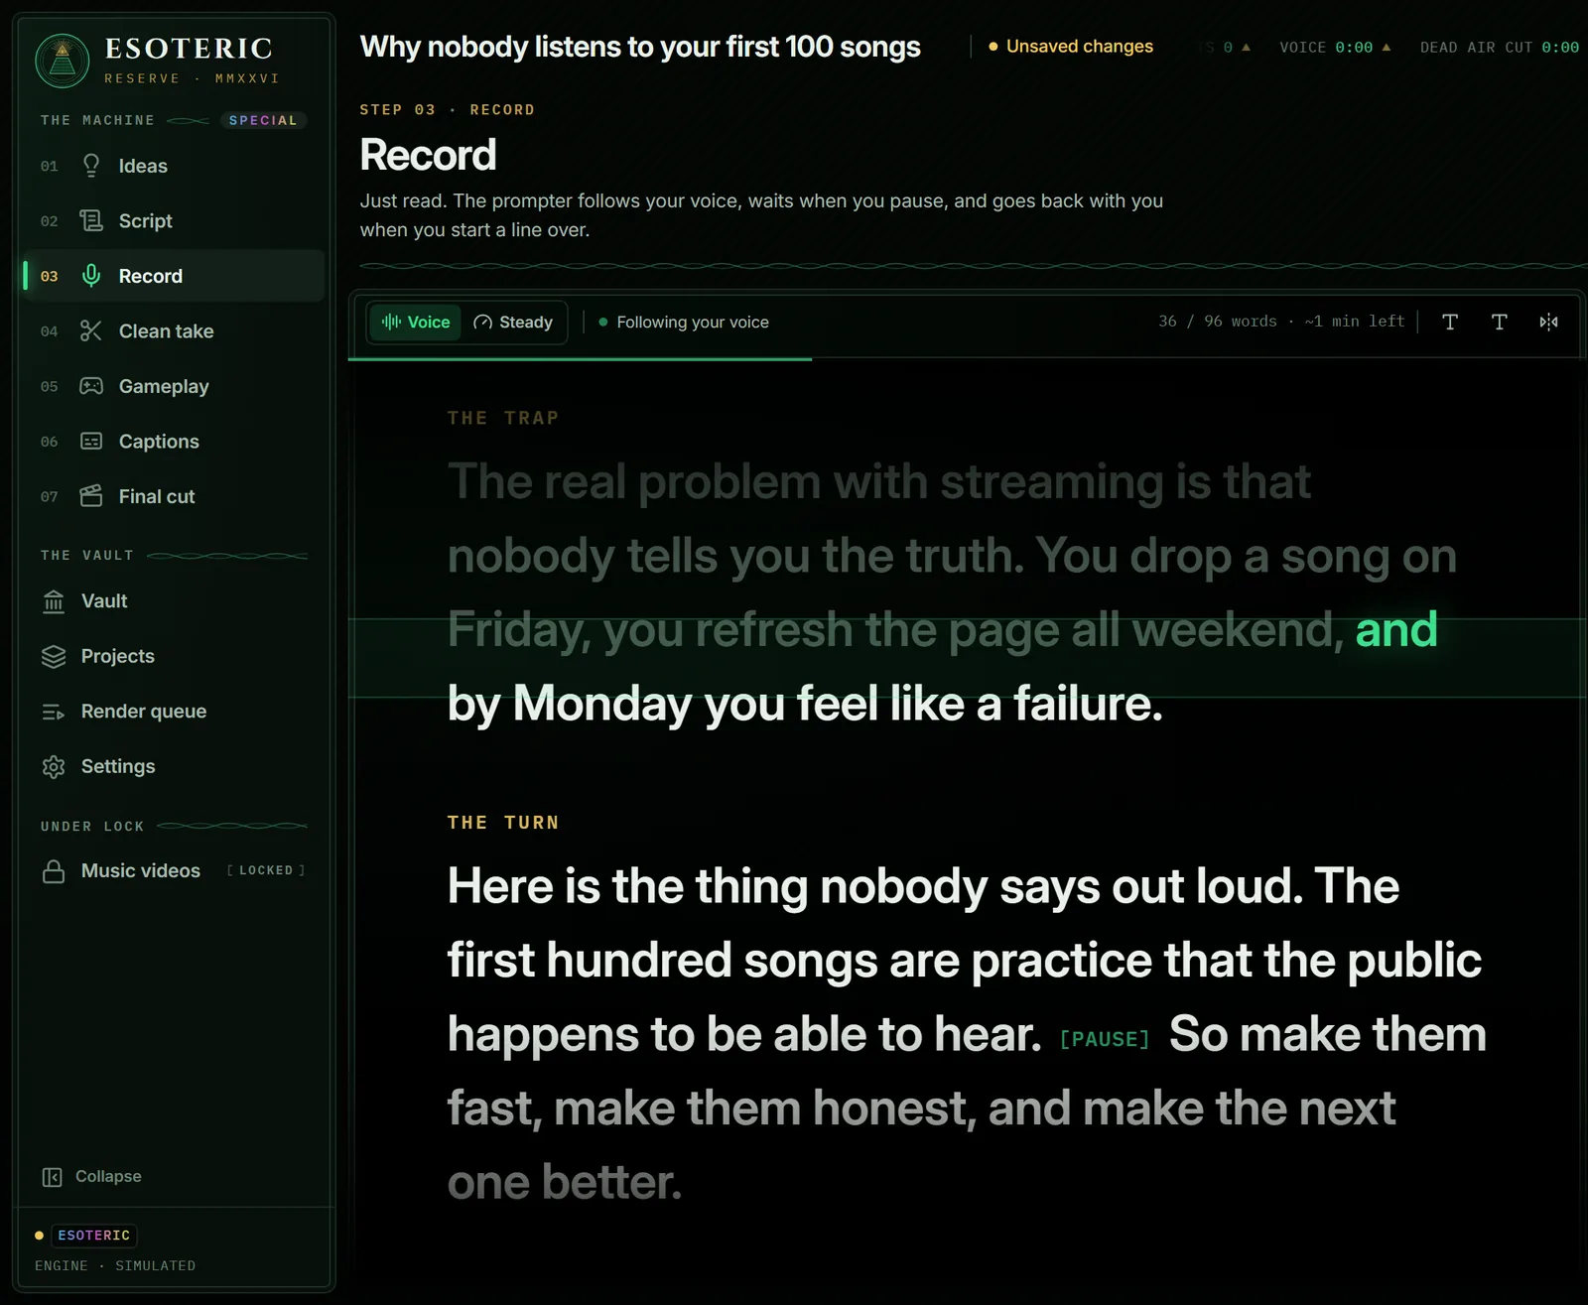
Task: Open the Projects layers icon
Action: pyautogui.click(x=54, y=656)
